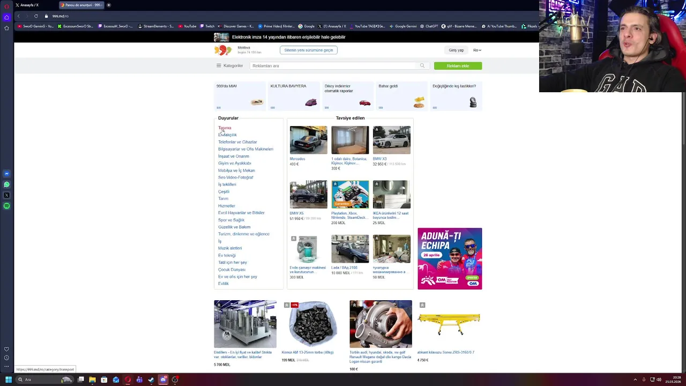Open the BMW X3 listing thumbnail
This screenshot has height=386, width=686.
tap(392, 140)
